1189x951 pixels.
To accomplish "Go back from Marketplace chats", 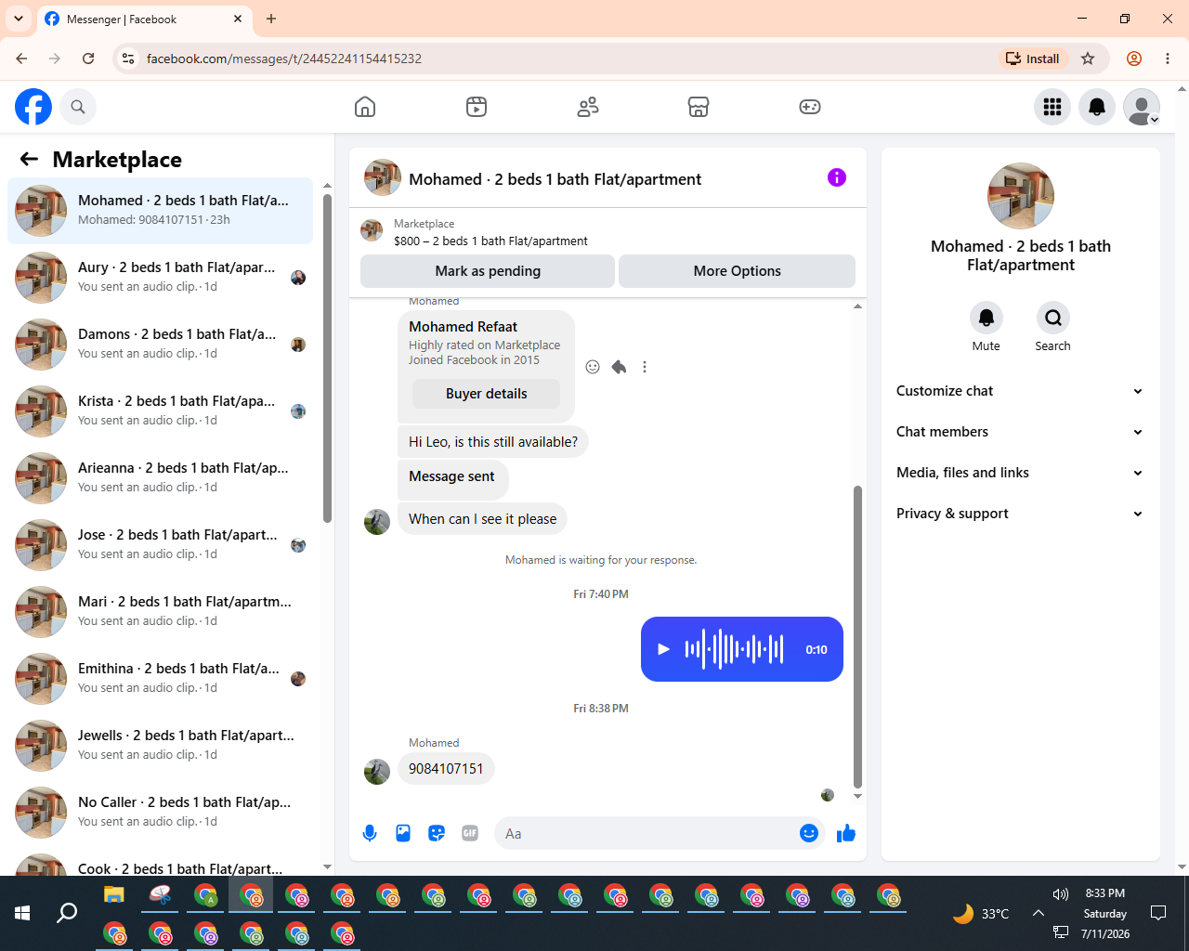I will click(29, 159).
